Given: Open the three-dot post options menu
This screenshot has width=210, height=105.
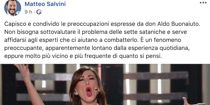Looking at the screenshot, I should tap(203, 3).
